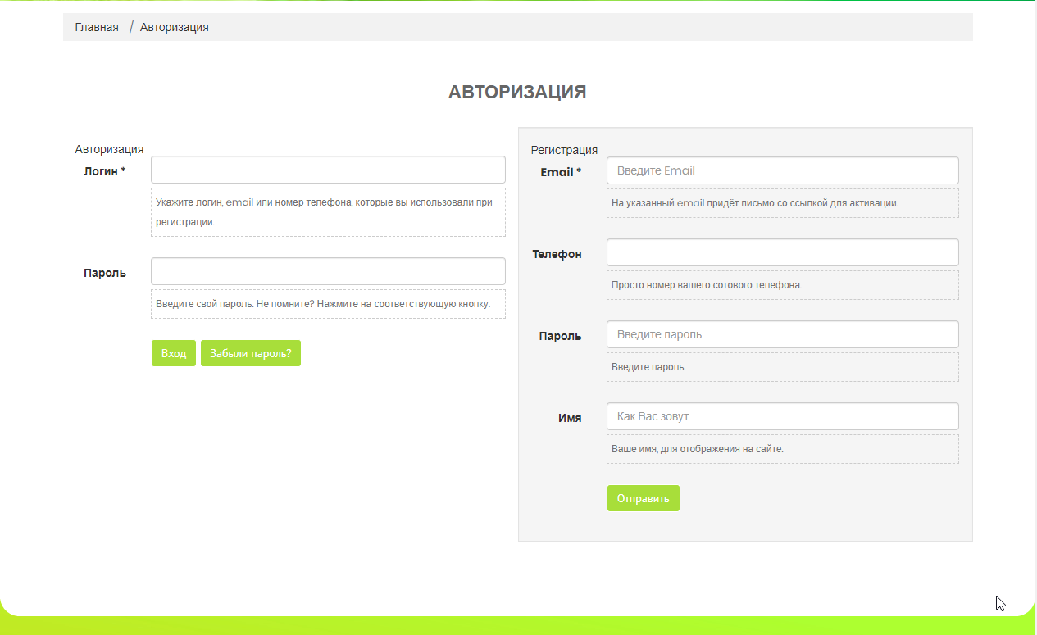This screenshot has height=635, width=1037.
Task: Click the Логин * field label
Action: click(104, 171)
